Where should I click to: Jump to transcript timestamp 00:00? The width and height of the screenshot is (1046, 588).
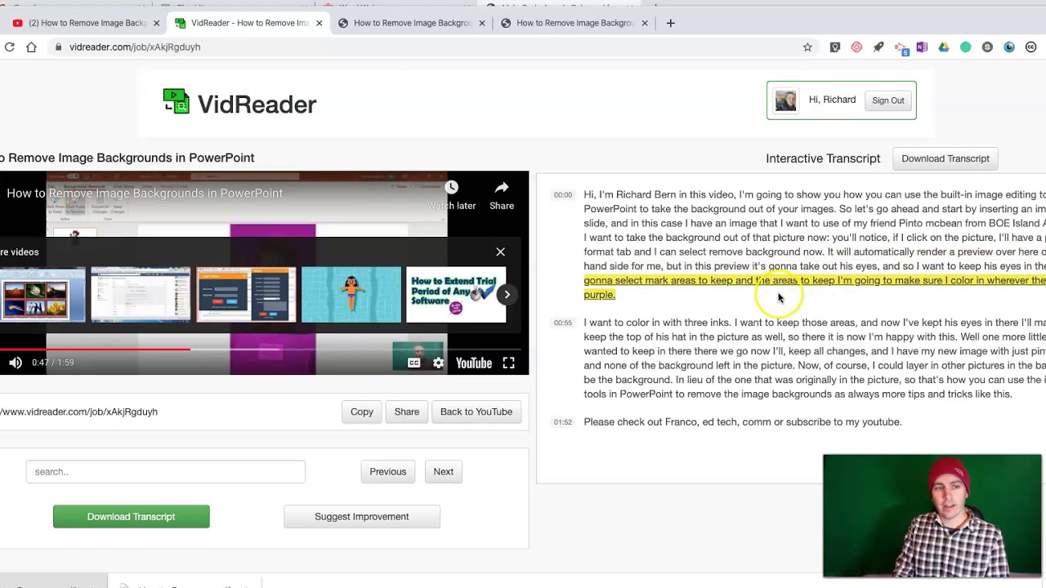tap(563, 195)
